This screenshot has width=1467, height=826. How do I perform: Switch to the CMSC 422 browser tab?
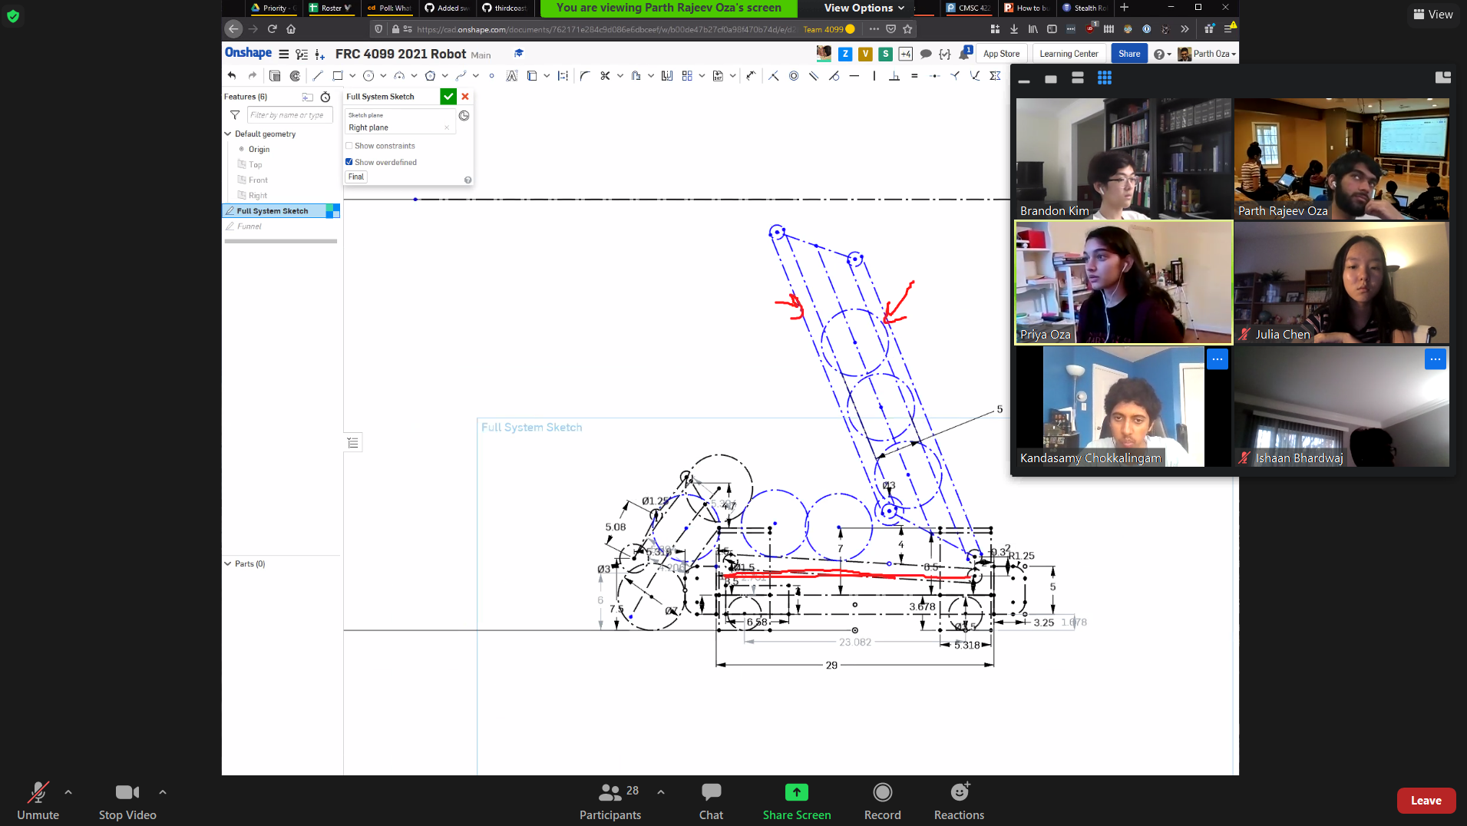coord(969,8)
